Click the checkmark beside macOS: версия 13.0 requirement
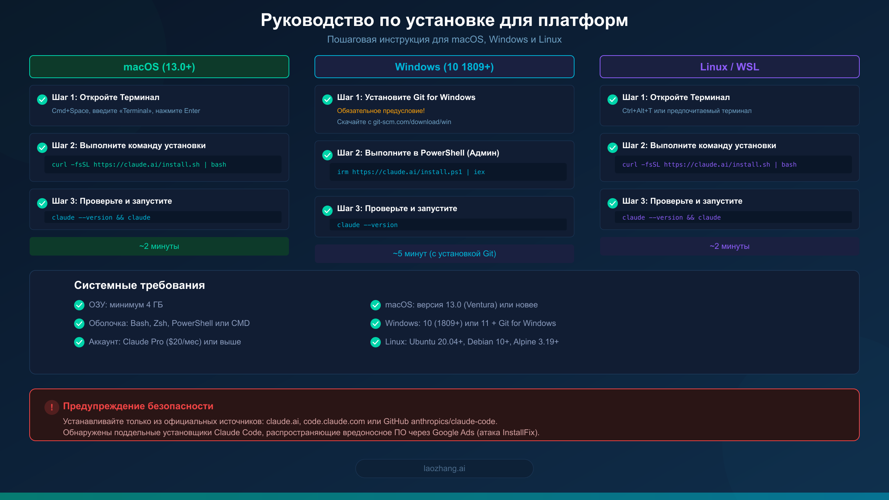 [x=375, y=305]
